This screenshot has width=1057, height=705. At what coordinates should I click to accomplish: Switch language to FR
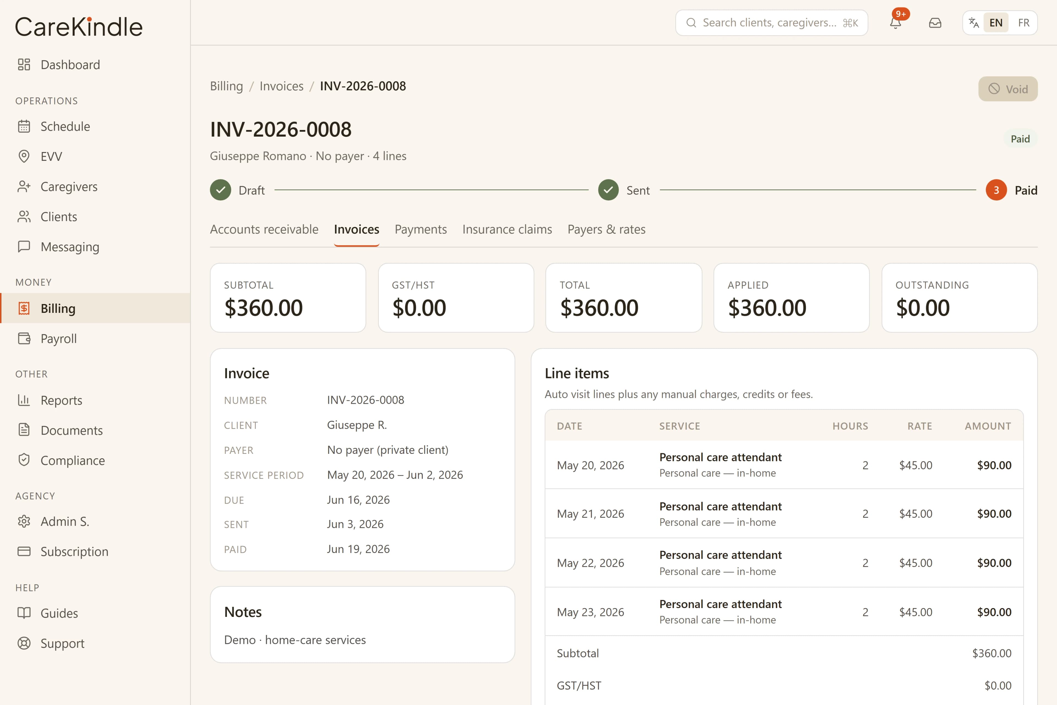pos(1023,23)
